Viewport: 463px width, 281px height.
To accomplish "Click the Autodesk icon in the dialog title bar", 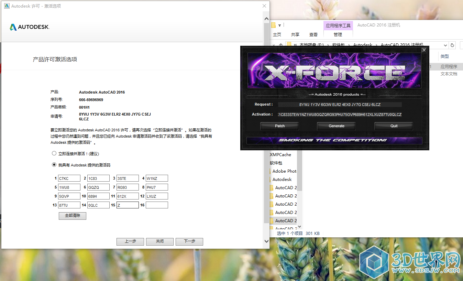I will click(x=7, y=6).
